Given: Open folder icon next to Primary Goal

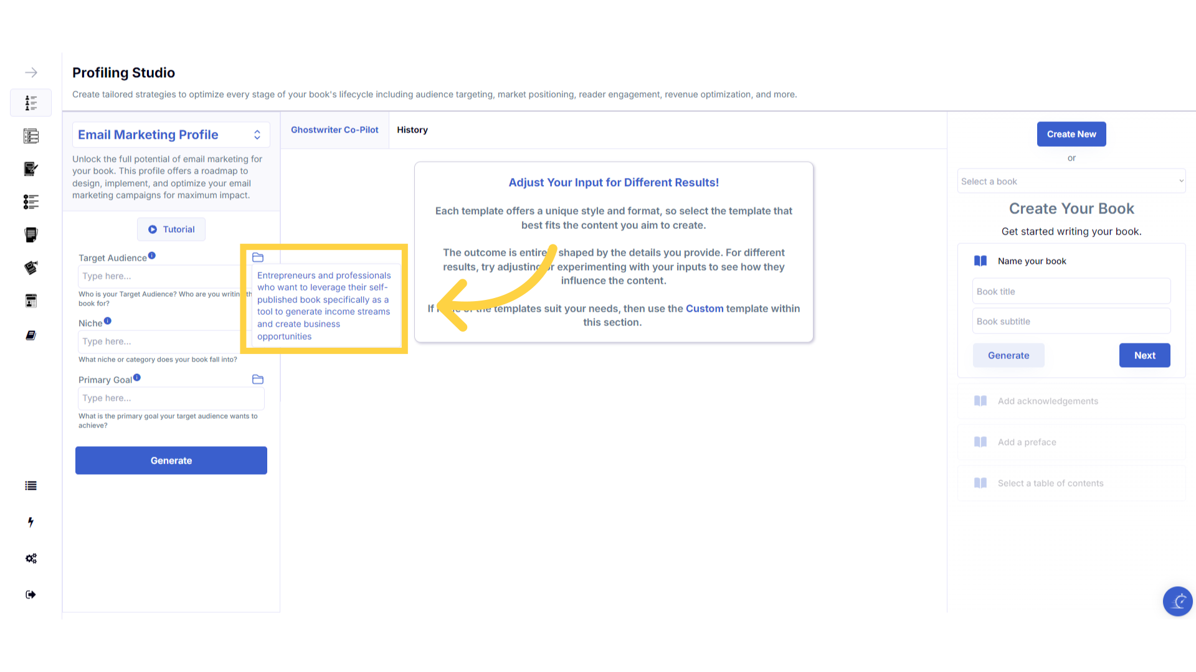Looking at the screenshot, I should coord(258,380).
